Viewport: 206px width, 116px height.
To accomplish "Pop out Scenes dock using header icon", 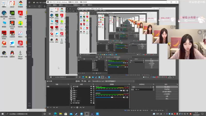I will pyautogui.click(x=68, y=84).
